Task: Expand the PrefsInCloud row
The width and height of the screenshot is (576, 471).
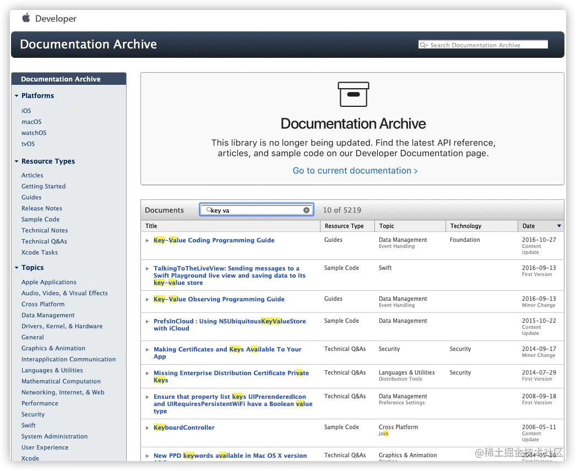Action: click(x=148, y=322)
